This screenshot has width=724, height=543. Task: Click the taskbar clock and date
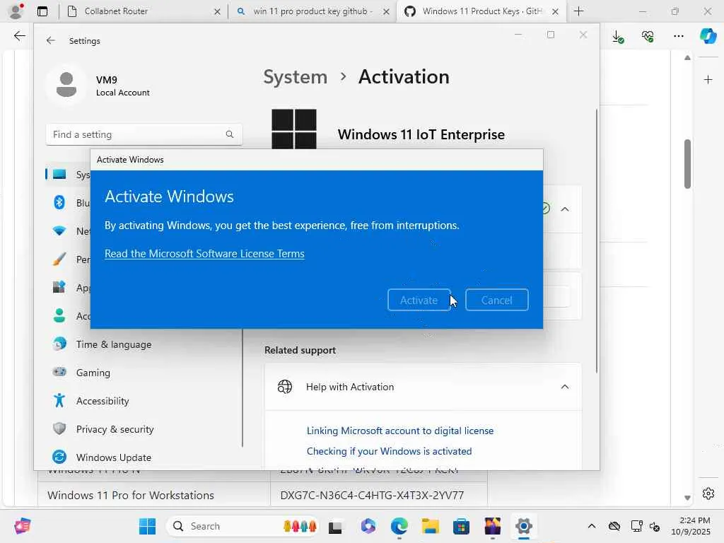point(691,526)
